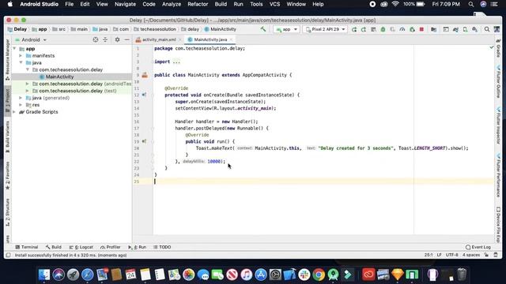The image size is (506, 284).
Task: Open the Resource Manager side panel
Action: (8, 60)
